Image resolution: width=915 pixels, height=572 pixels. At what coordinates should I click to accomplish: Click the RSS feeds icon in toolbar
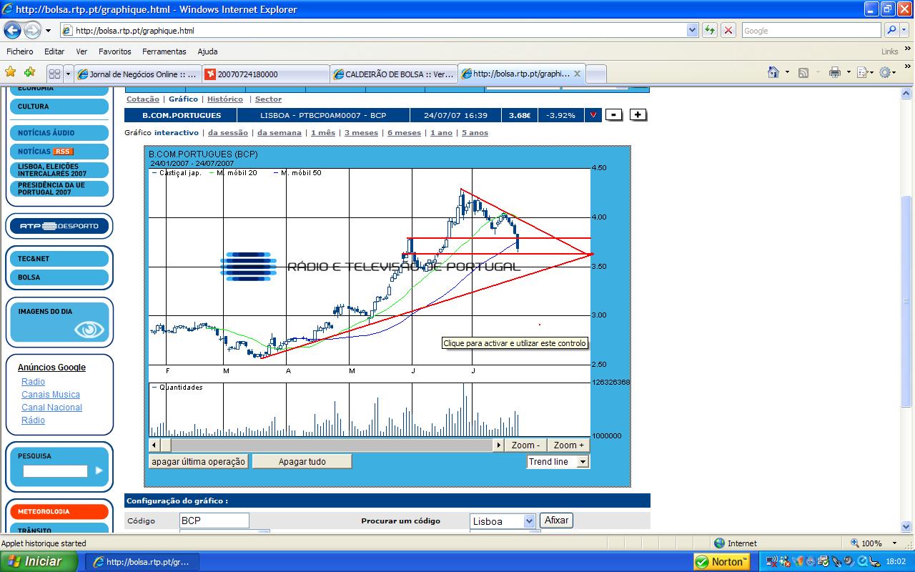point(803,72)
